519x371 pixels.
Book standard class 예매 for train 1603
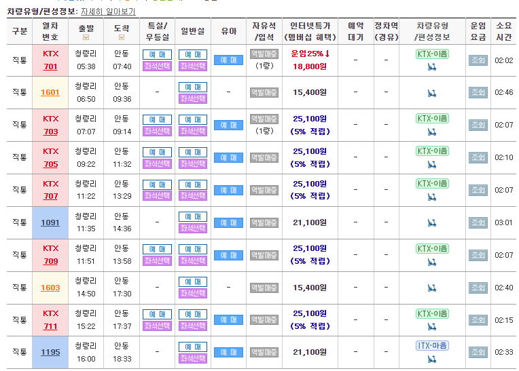pos(193,281)
